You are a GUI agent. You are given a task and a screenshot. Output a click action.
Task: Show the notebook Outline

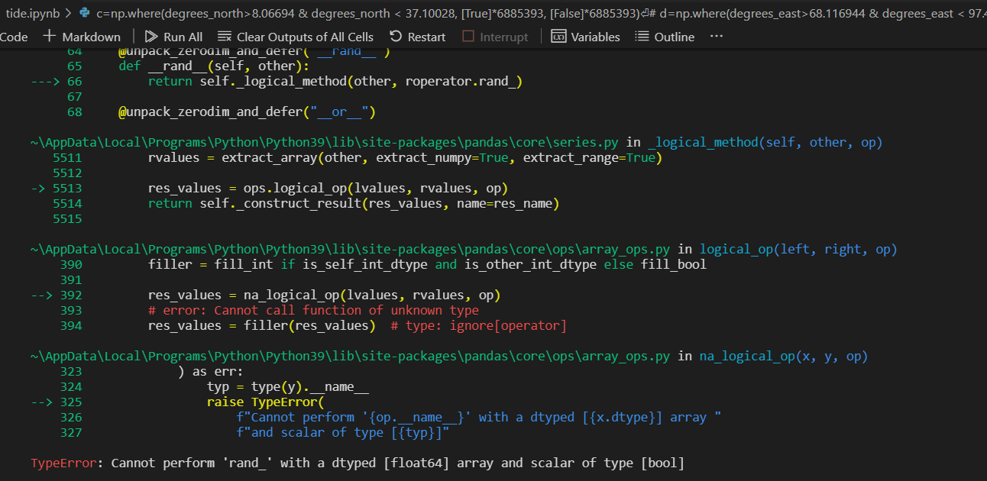click(x=665, y=37)
